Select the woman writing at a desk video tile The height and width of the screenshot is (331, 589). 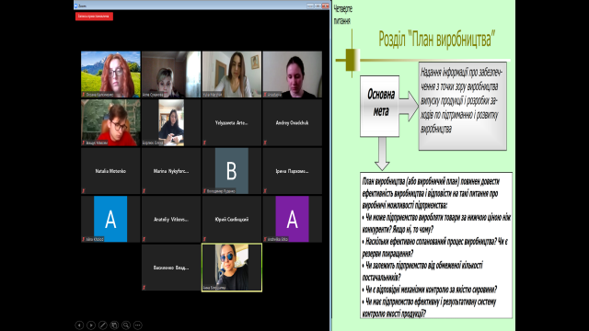coord(171,122)
